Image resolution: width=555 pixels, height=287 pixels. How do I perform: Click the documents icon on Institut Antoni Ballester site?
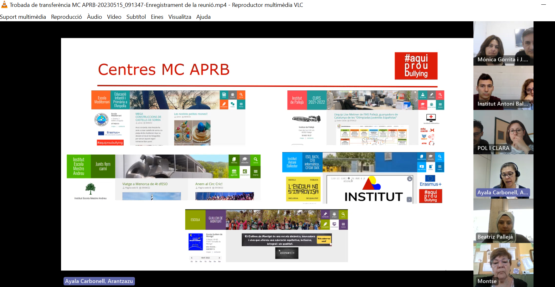point(421,157)
